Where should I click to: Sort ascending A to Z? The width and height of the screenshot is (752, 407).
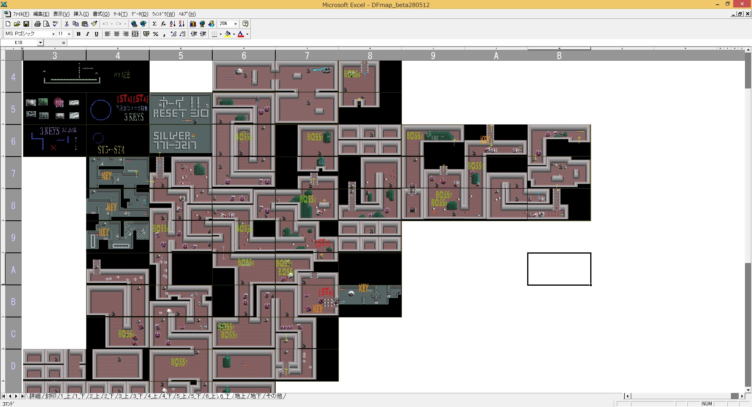[x=173, y=24]
